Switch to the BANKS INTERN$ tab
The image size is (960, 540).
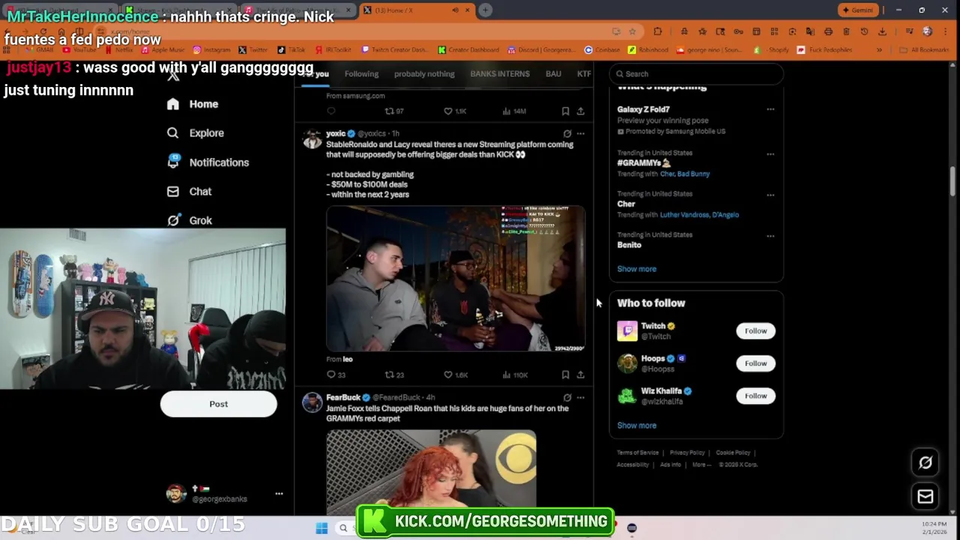[499, 74]
